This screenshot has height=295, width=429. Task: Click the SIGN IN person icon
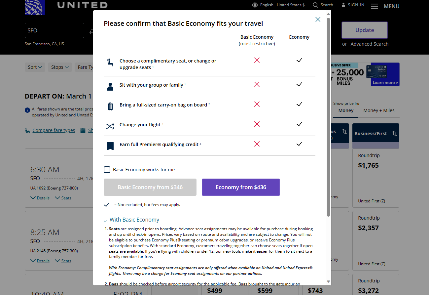coord(342,5)
